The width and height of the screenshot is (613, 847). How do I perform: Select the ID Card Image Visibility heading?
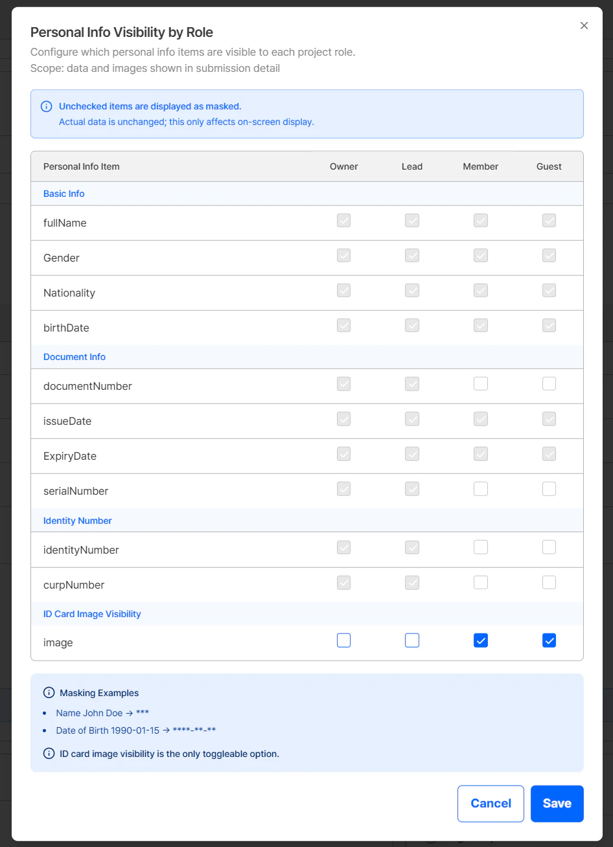pyautogui.click(x=92, y=614)
